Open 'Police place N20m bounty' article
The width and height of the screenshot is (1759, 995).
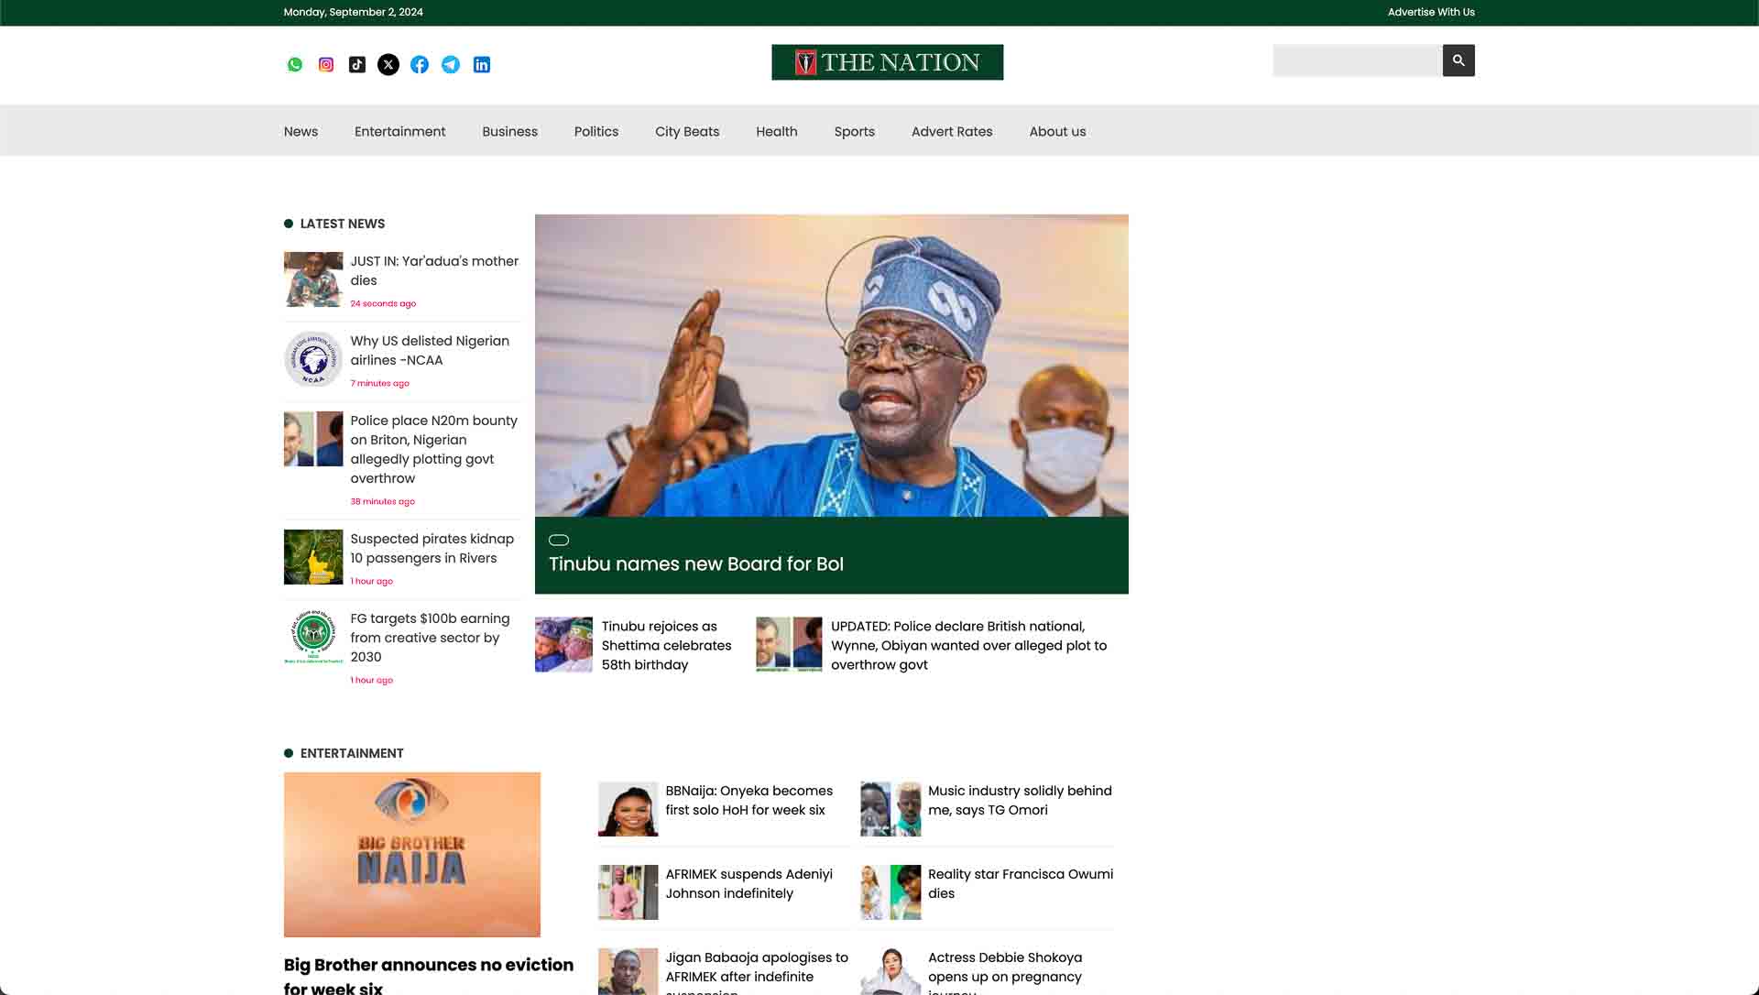(434, 449)
